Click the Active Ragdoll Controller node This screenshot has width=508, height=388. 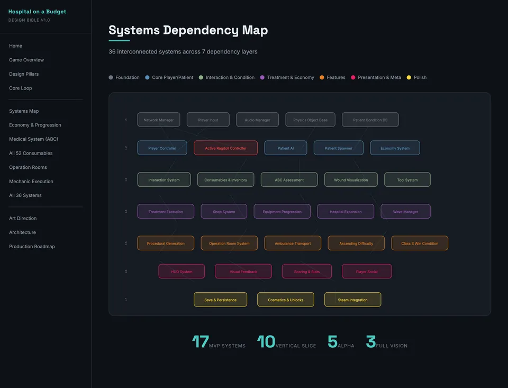pos(226,148)
